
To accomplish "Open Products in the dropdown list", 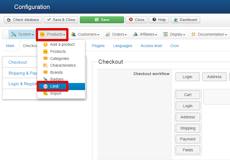I will coord(61,51).
